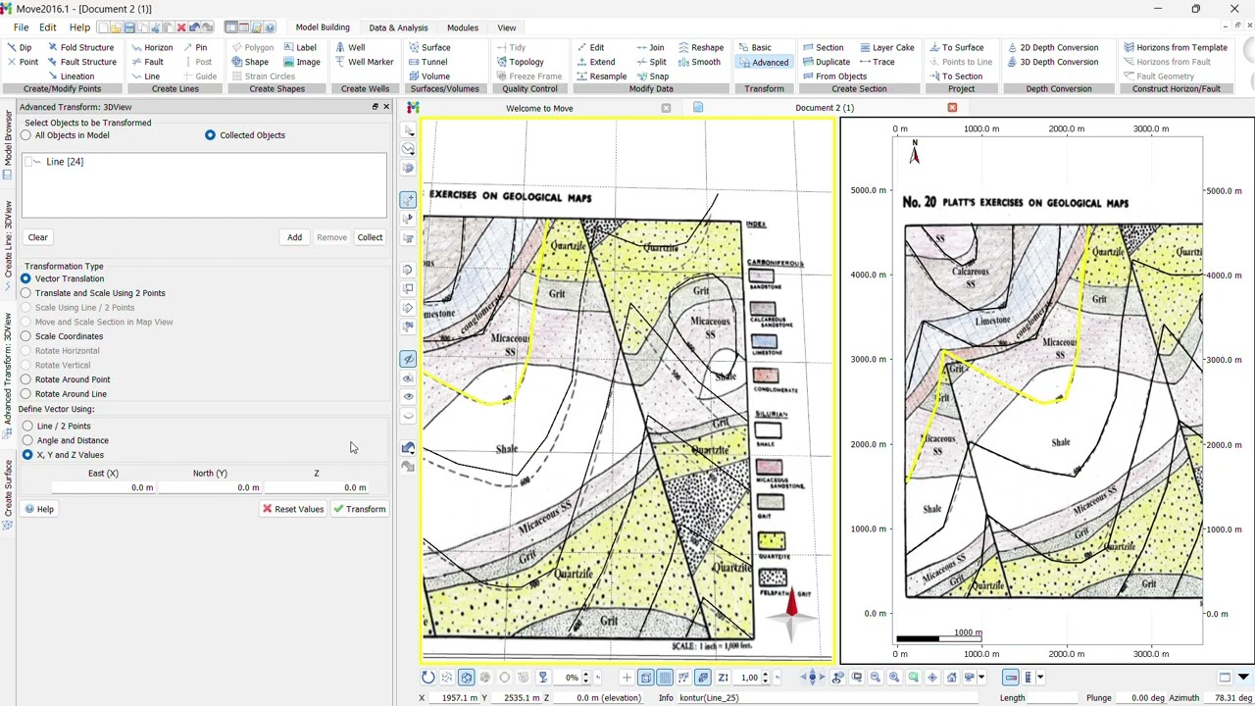The height and width of the screenshot is (706, 1255).
Task: Select the Dip point tool
Action: coord(20,47)
